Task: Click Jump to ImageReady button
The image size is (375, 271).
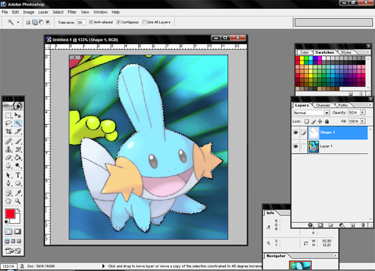Action: (x=13, y=250)
